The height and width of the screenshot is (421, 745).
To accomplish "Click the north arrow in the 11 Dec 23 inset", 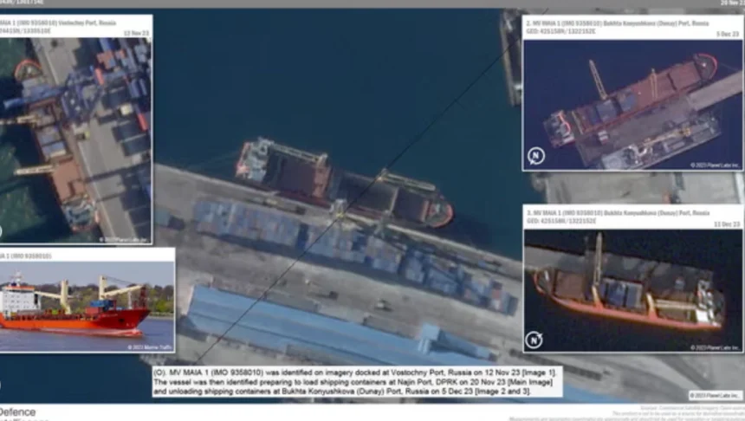I will [x=534, y=340].
